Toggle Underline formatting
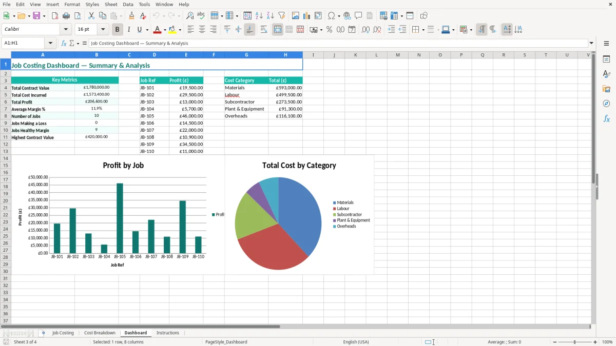 pos(140,30)
